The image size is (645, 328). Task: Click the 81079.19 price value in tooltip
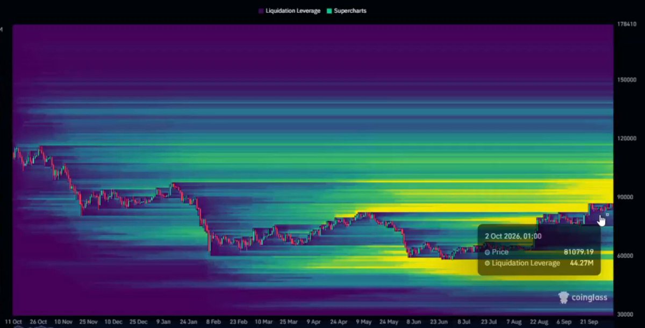(578, 252)
